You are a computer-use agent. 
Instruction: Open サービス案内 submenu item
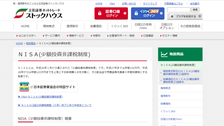pos(51,36)
